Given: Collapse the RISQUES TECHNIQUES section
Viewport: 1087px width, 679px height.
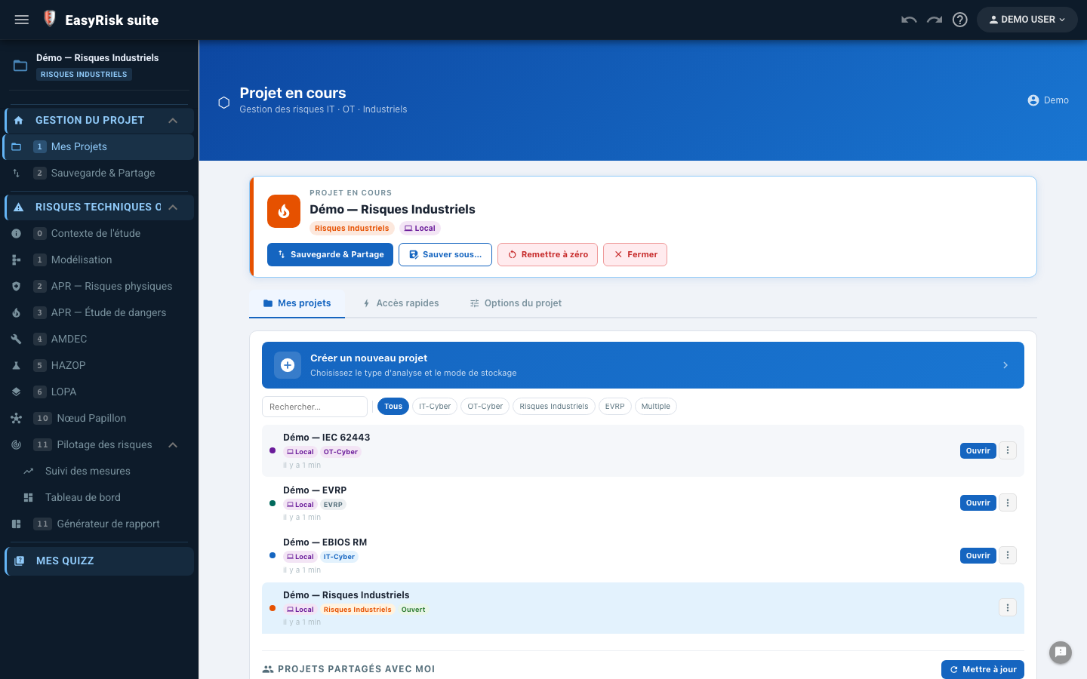Looking at the screenshot, I should (x=173, y=207).
